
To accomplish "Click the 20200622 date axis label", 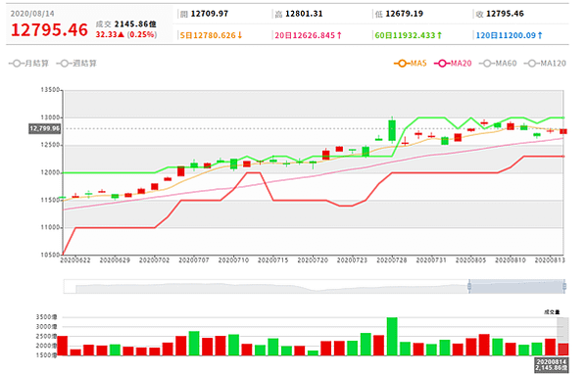I will coord(75,260).
